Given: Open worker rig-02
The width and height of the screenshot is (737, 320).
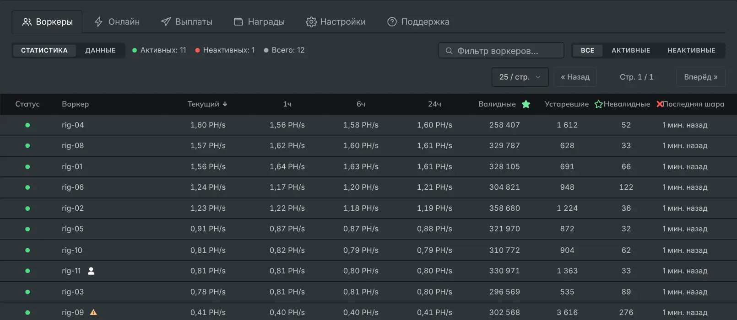Looking at the screenshot, I should [73, 208].
